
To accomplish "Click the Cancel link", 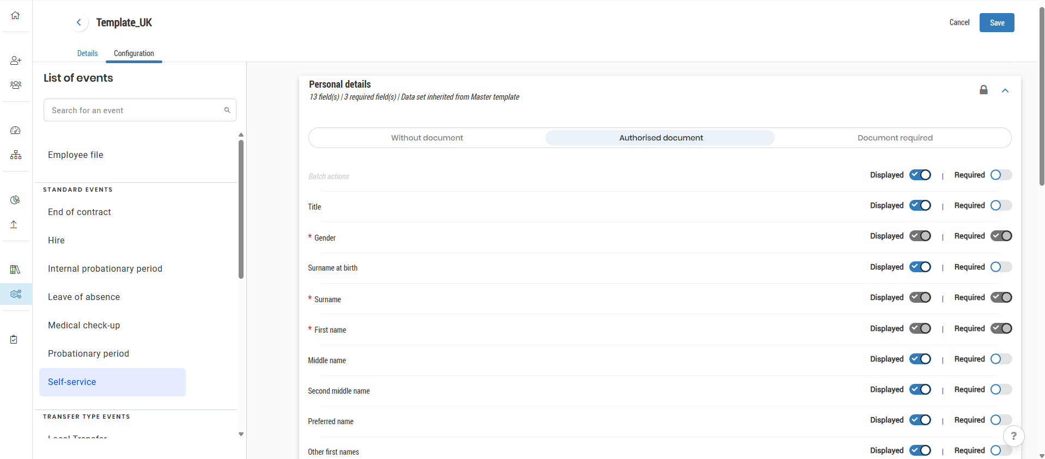I will coord(959,22).
